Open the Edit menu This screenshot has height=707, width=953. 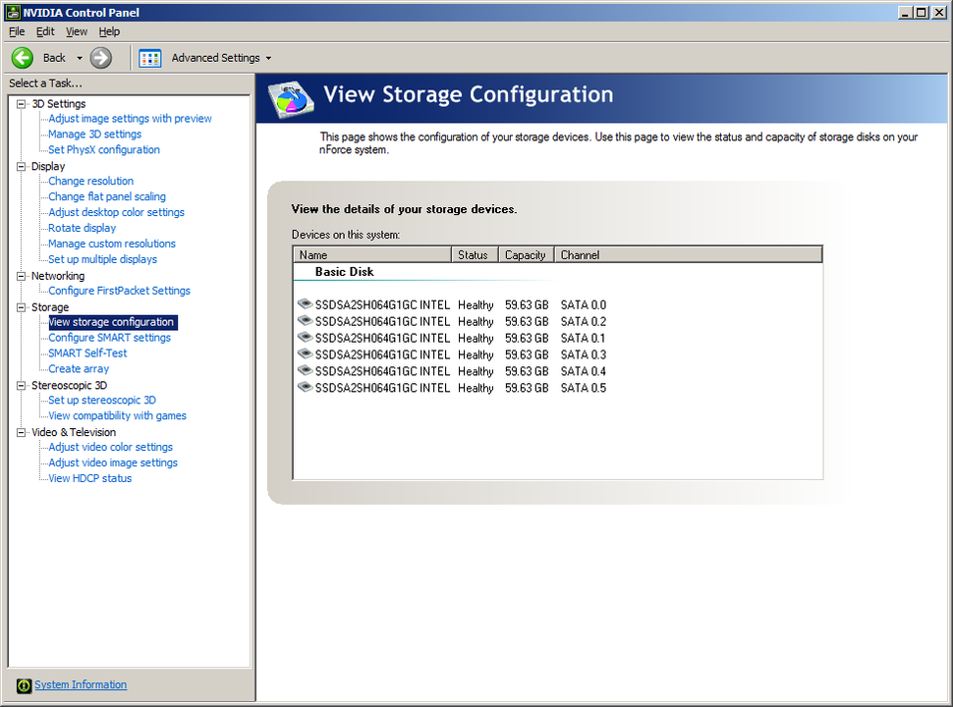tap(45, 31)
